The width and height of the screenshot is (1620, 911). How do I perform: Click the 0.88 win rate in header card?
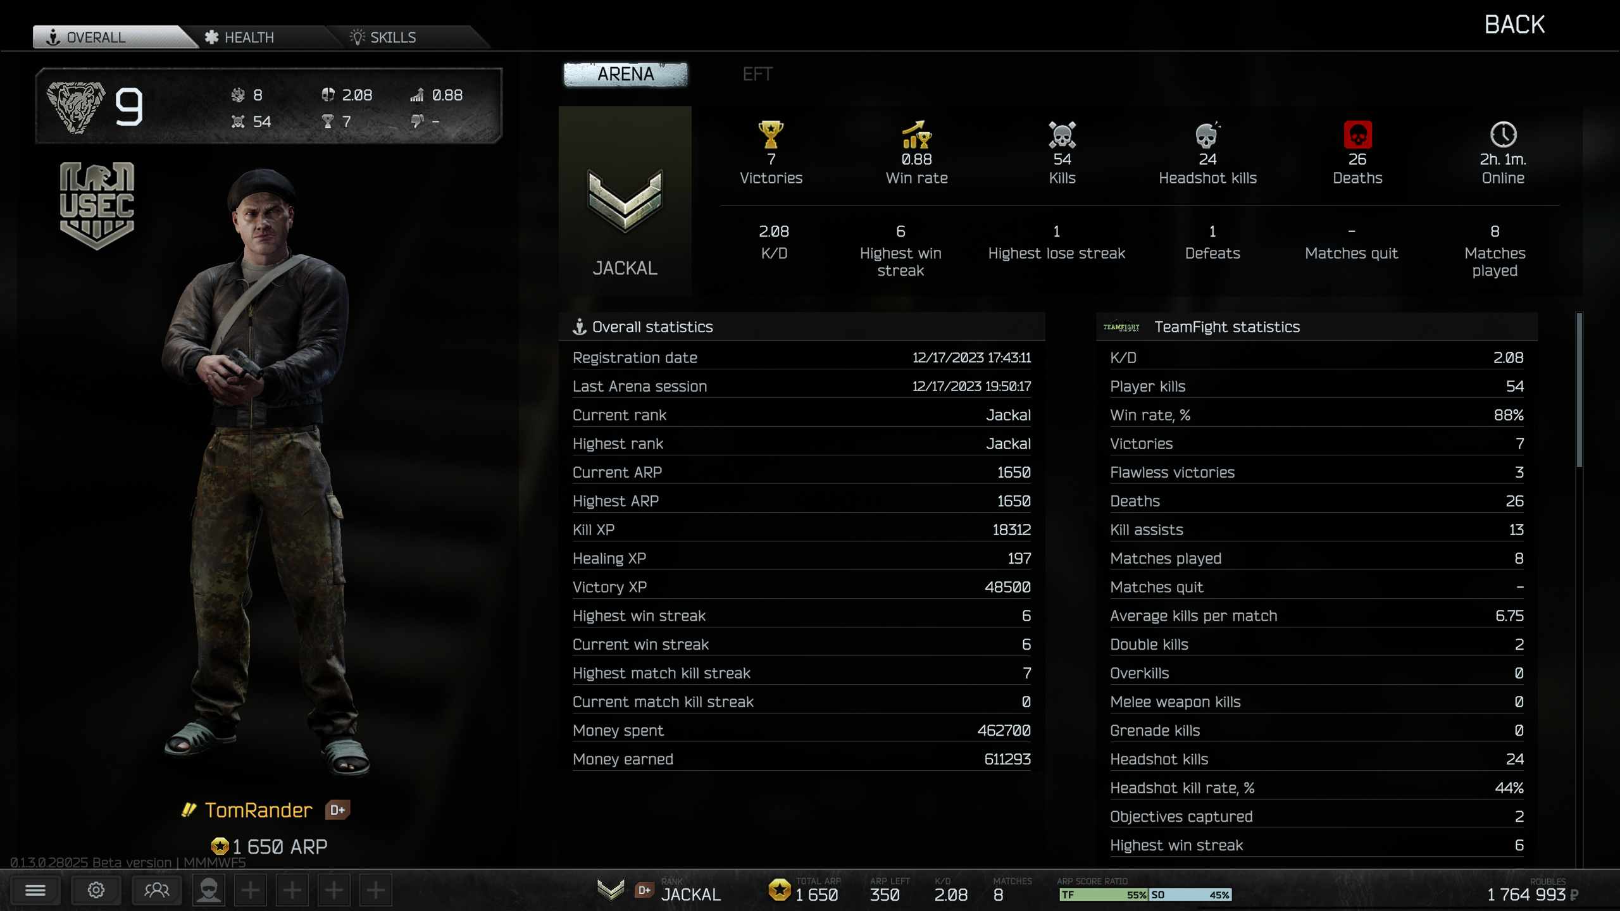pyautogui.click(x=447, y=95)
